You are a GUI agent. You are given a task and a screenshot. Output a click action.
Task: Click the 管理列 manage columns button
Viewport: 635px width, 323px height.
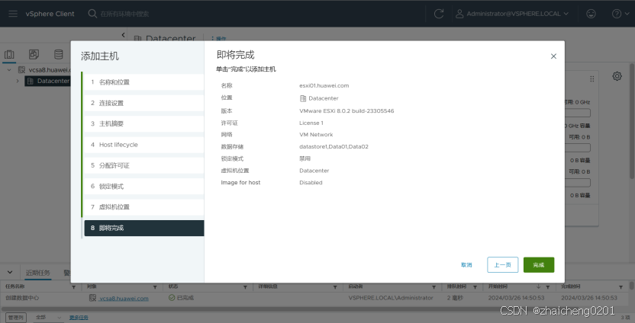pos(16,318)
